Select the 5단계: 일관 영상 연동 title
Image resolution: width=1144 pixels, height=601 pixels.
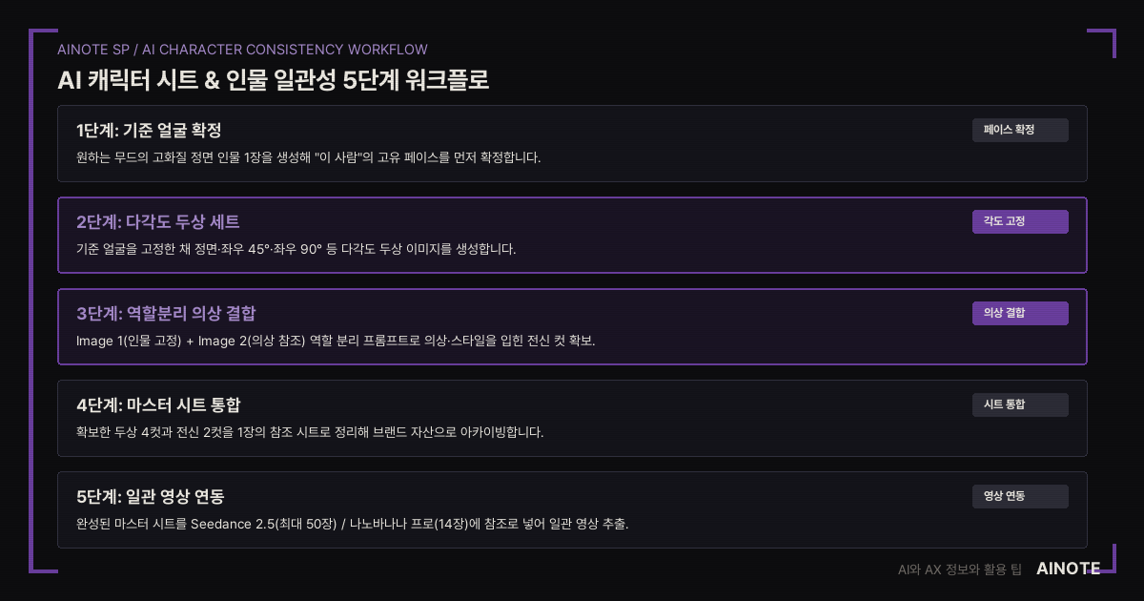point(151,497)
